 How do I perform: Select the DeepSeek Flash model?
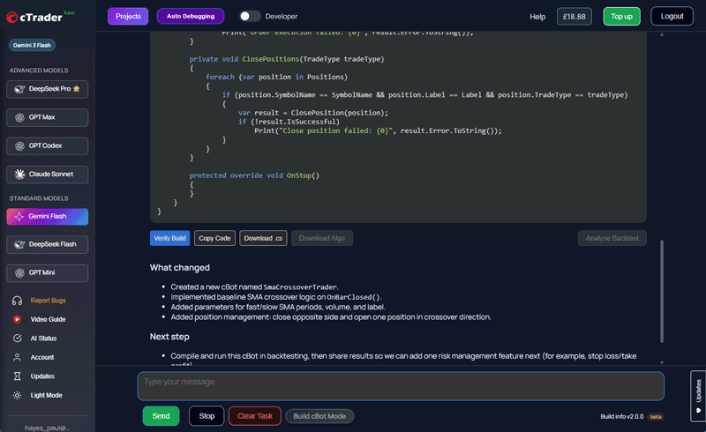coord(48,244)
